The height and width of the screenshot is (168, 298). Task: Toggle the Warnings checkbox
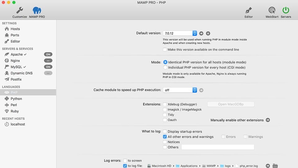[x=245, y=136]
